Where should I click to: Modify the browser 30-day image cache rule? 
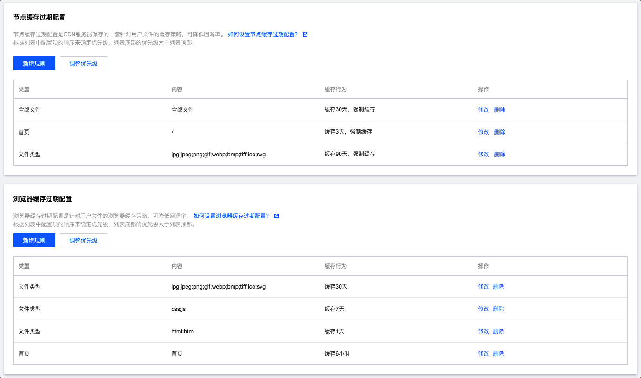click(x=483, y=287)
